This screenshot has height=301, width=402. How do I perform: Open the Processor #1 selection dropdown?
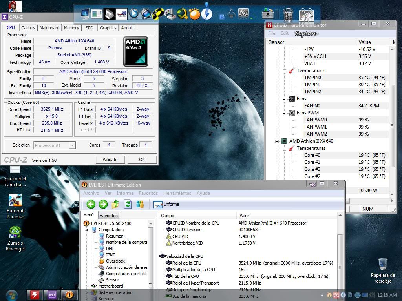click(54, 145)
